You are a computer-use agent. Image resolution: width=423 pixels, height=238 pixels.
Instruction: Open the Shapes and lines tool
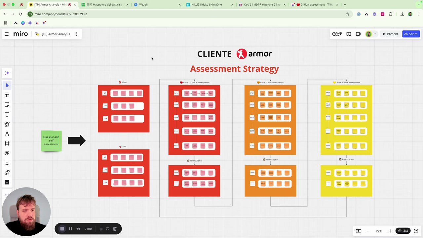click(7, 124)
